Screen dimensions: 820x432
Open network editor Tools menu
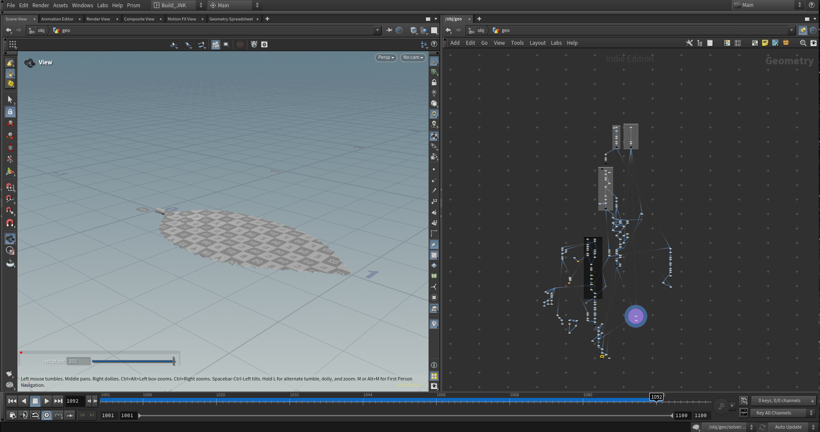(x=517, y=43)
